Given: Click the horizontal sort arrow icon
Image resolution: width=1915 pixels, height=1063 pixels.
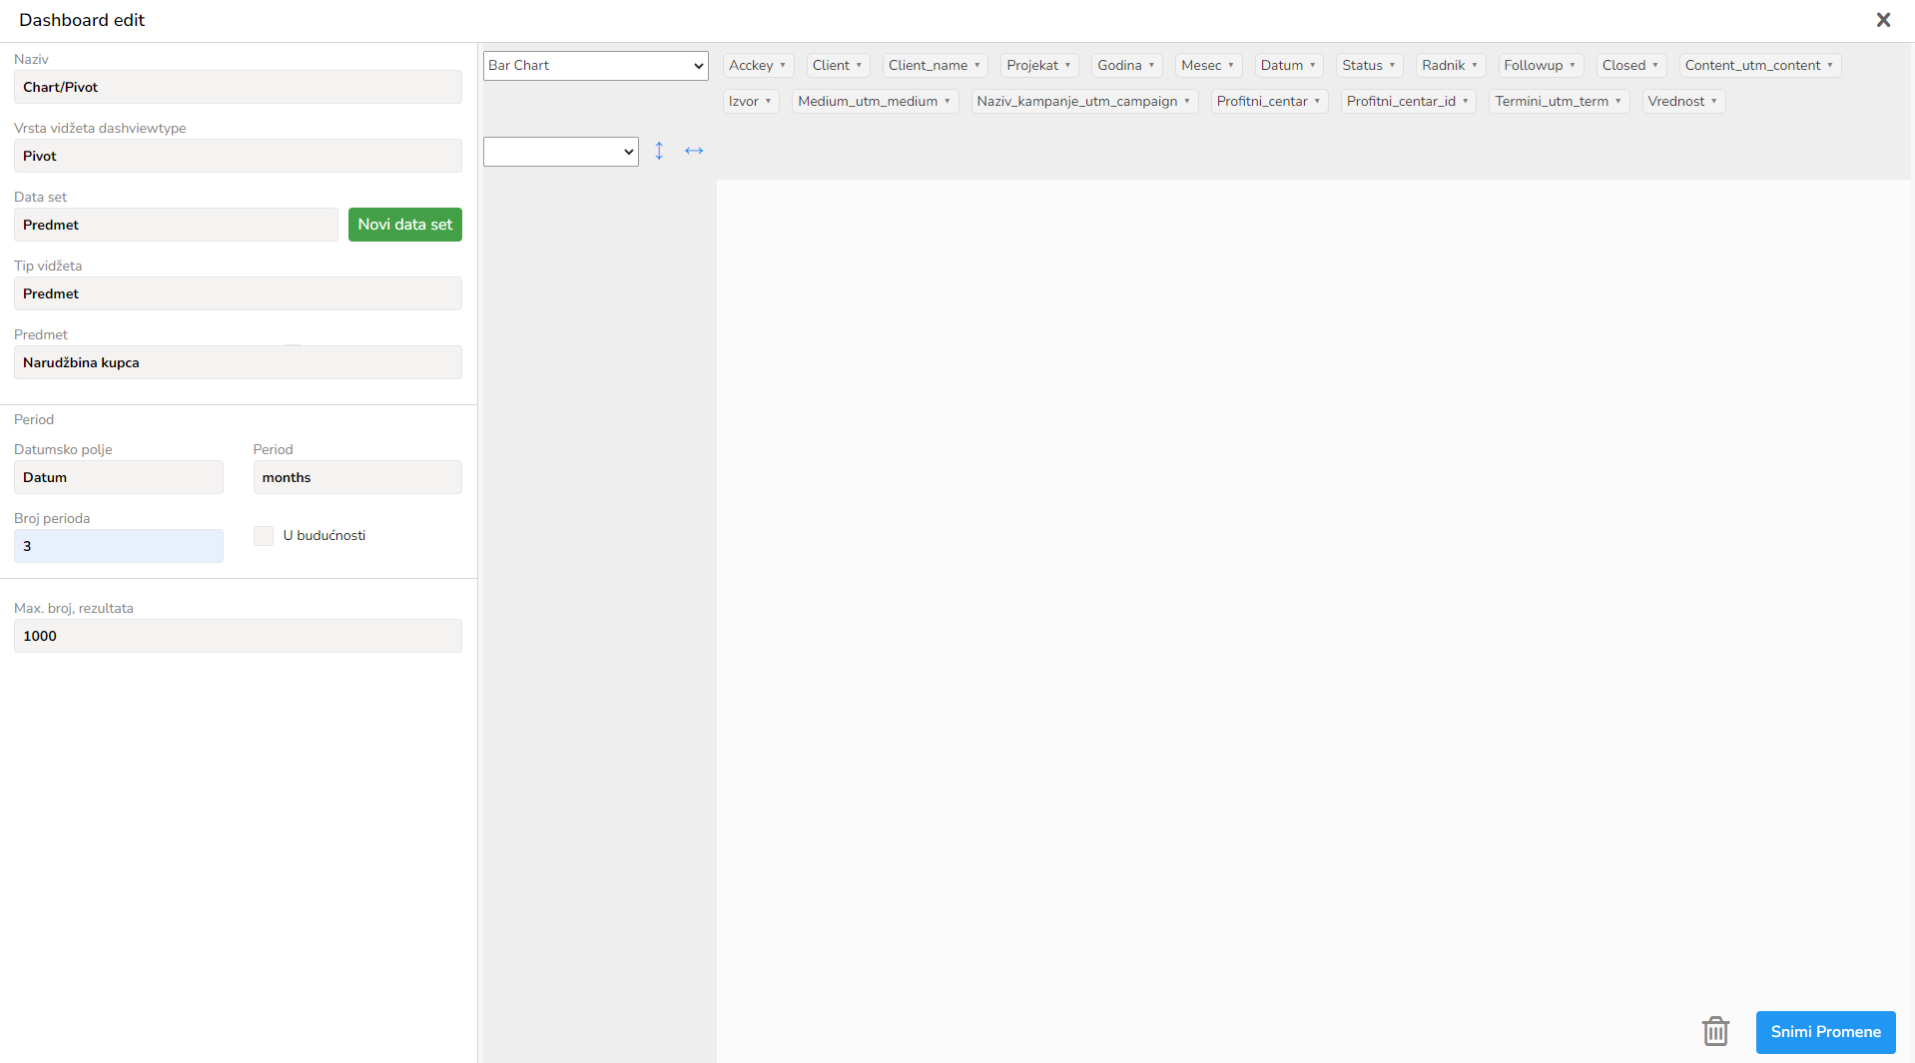Looking at the screenshot, I should coord(694,151).
